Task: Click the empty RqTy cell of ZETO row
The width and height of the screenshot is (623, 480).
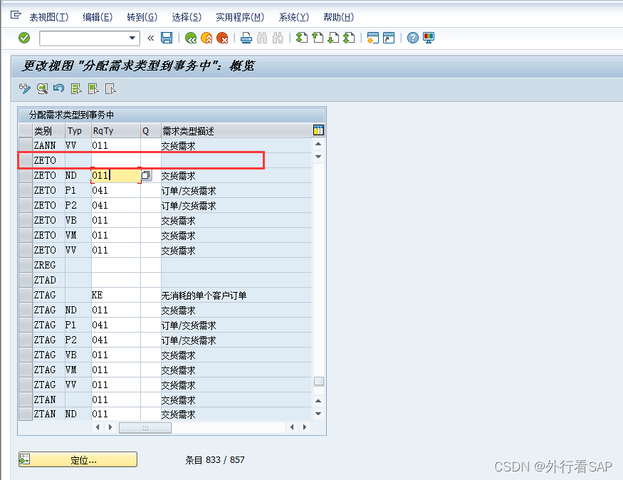Action: pyautogui.click(x=115, y=160)
